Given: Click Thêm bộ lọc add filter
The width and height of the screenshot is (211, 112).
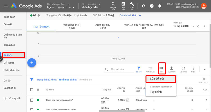Looking at the screenshot, I should pos(85,80).
